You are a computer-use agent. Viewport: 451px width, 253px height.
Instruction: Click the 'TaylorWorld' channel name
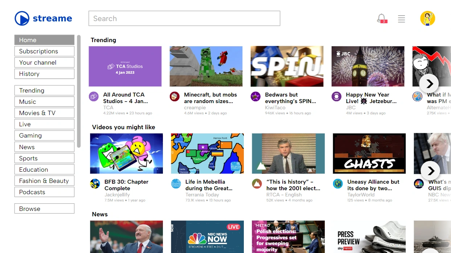[361, 195]
